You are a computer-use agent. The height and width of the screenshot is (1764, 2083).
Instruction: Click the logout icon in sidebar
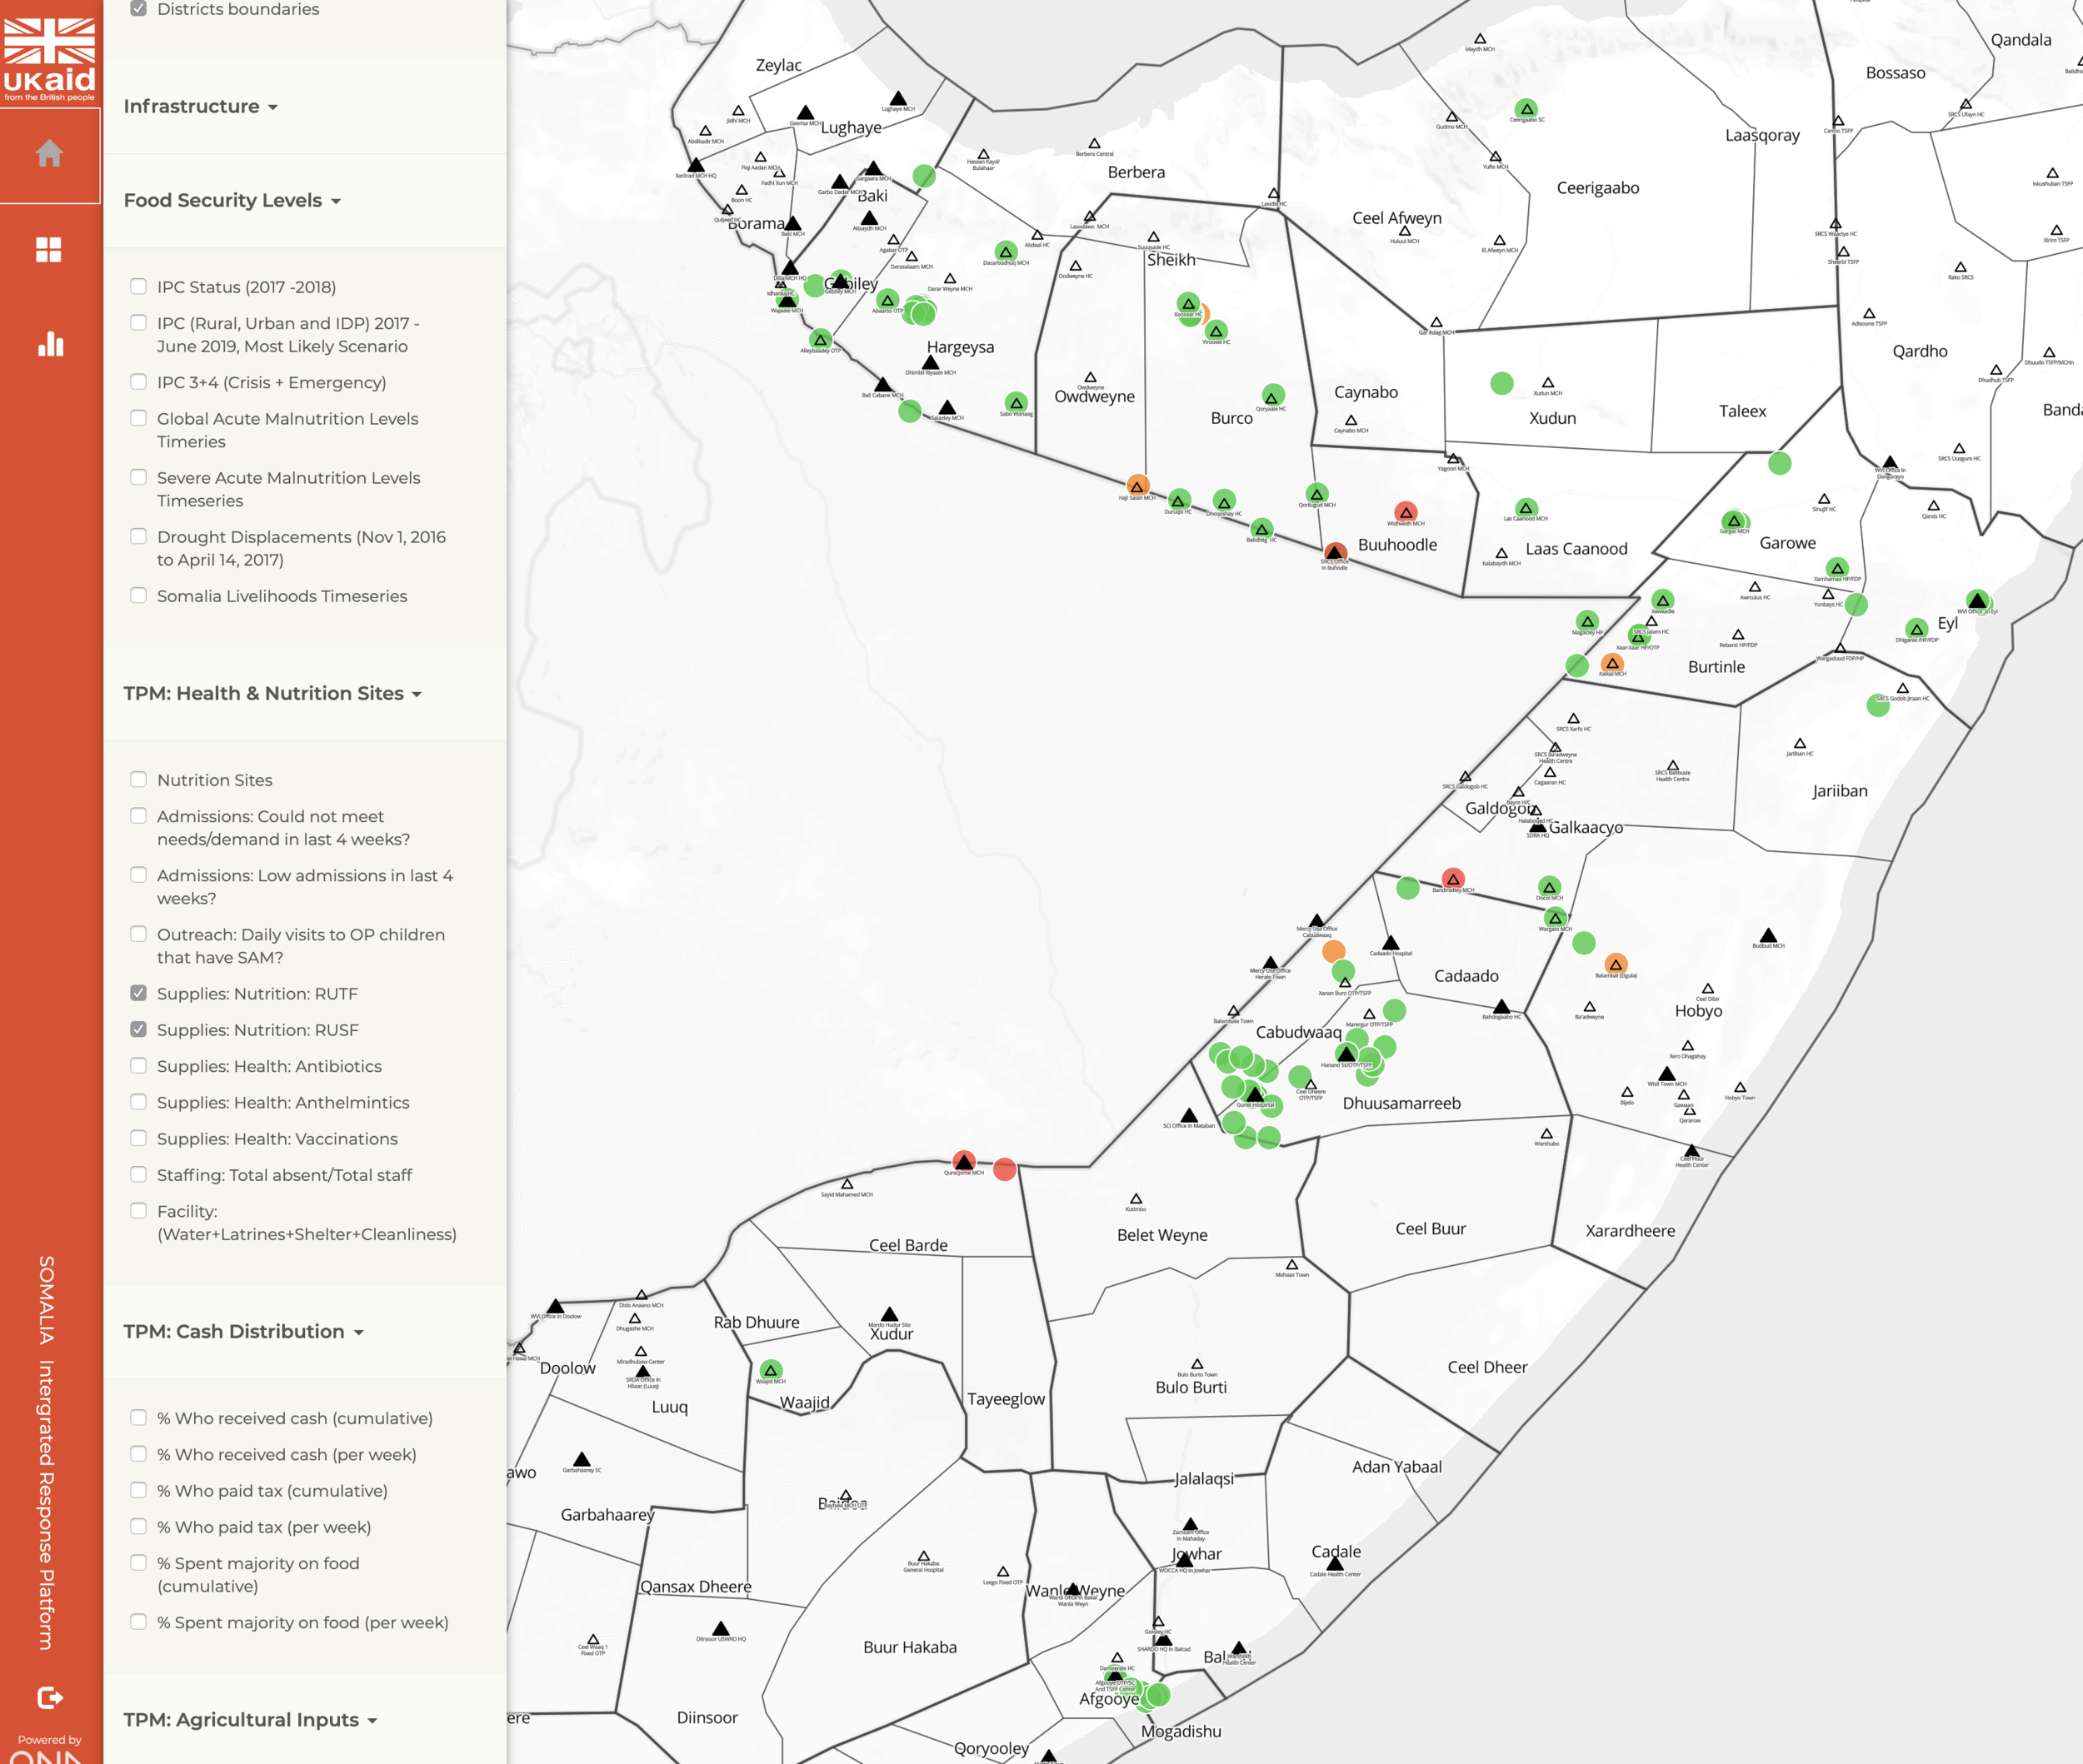(49, 1697)
